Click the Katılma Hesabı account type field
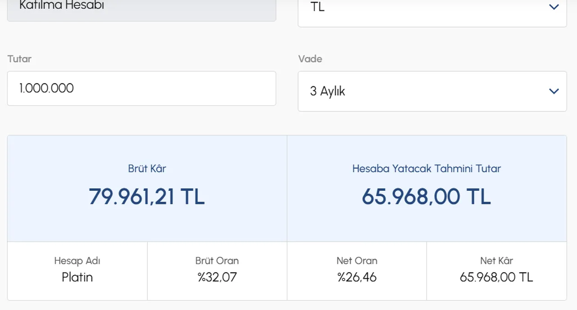Screen dimensions: 577x310 click(141, 7)
